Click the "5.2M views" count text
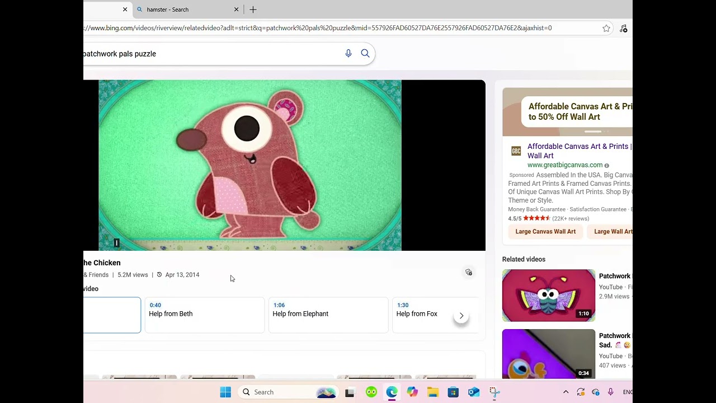This screenshot has height=403, width=716. (x=133, y=275)
